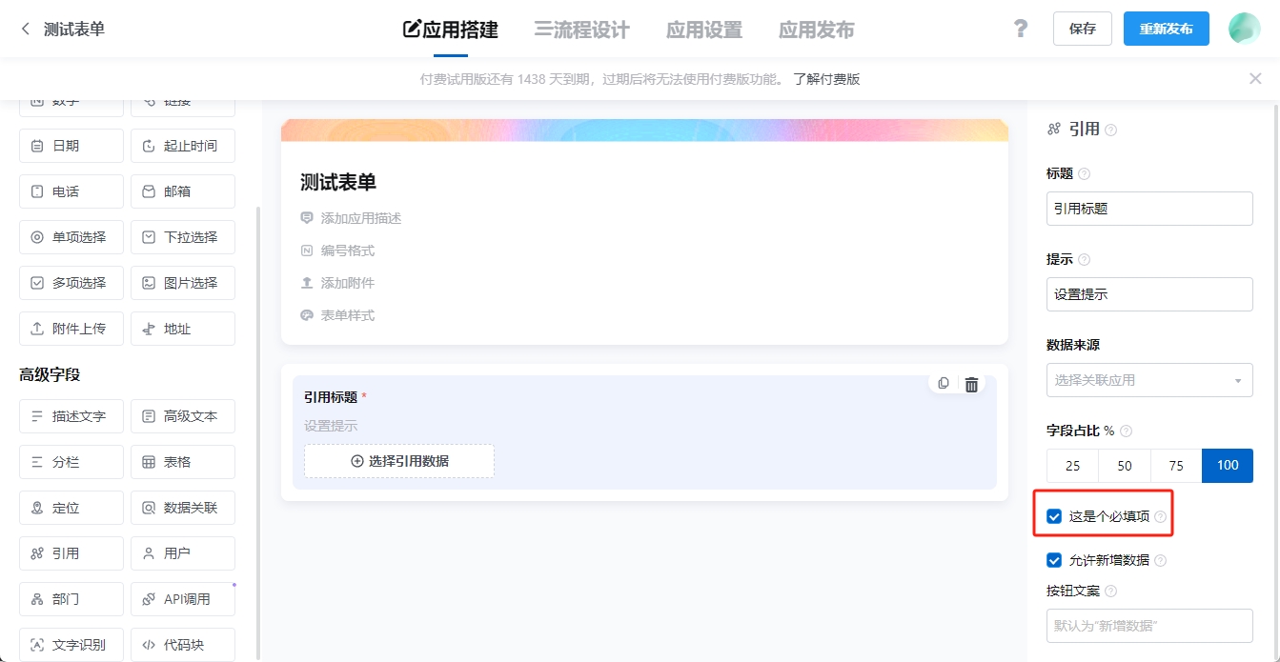Select the 数据关联 advanced field
The height and width of the screenshot is (662, 1280).
(182, 507)
